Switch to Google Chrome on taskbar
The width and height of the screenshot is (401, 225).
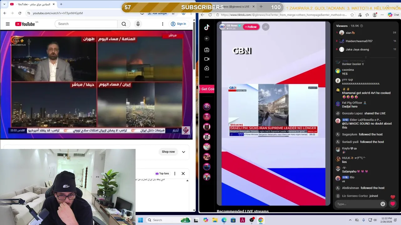click(x=261, y=220)
